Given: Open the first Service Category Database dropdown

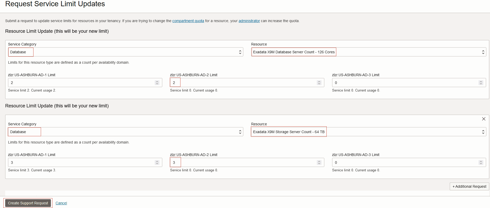Looking at the screenshot, I should click(126, 52).
